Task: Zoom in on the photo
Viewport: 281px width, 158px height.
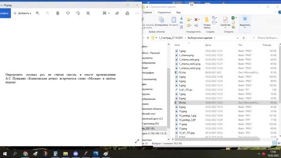Action: pos(37,13)
